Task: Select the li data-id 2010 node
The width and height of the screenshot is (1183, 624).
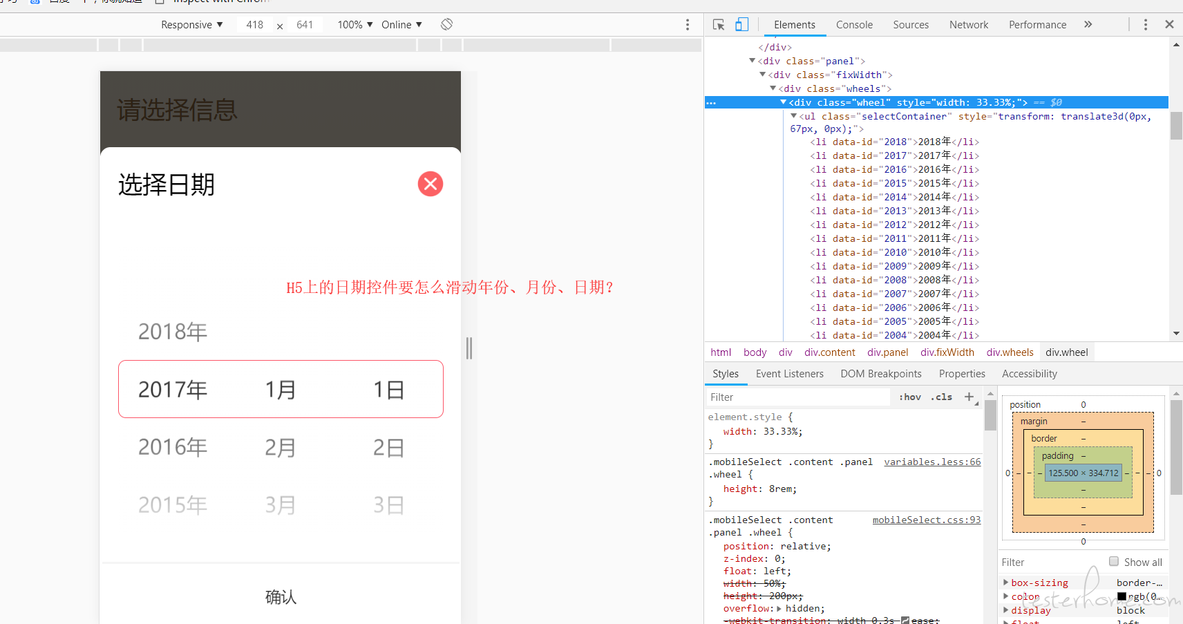Action: pos(895,252)
